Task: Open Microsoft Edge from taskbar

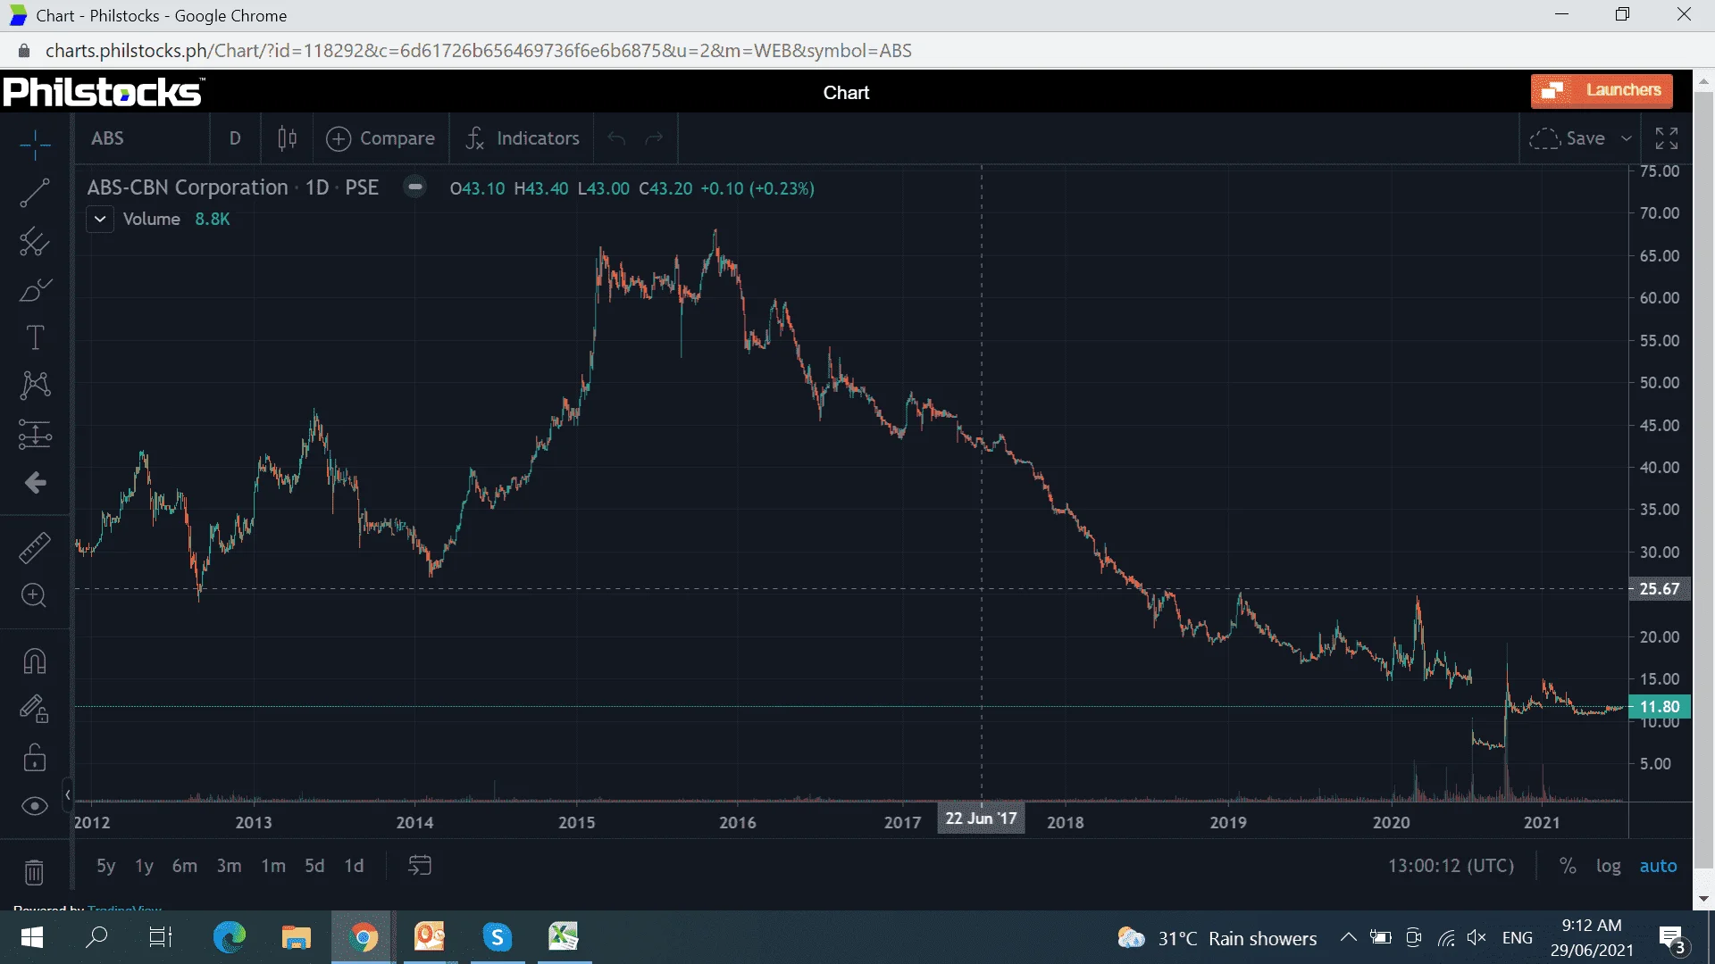Action: tap(230, 937)
